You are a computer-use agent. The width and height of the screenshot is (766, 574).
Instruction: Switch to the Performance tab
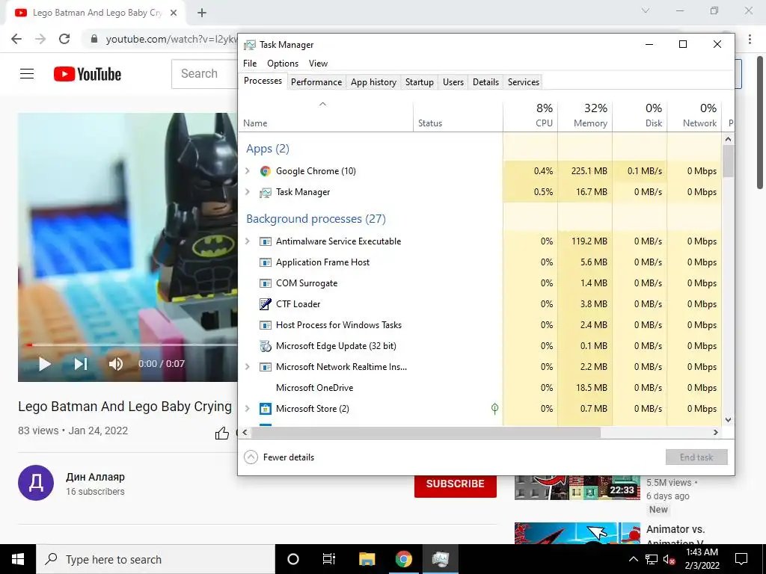(x=316, y=82)
